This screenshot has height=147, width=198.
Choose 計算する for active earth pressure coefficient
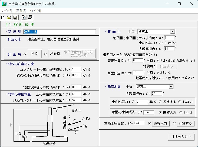point(174,123)
